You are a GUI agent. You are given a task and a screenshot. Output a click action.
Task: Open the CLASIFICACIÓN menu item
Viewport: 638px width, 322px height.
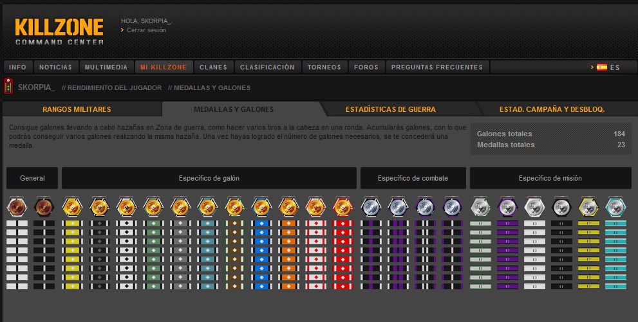coord(267,67)
